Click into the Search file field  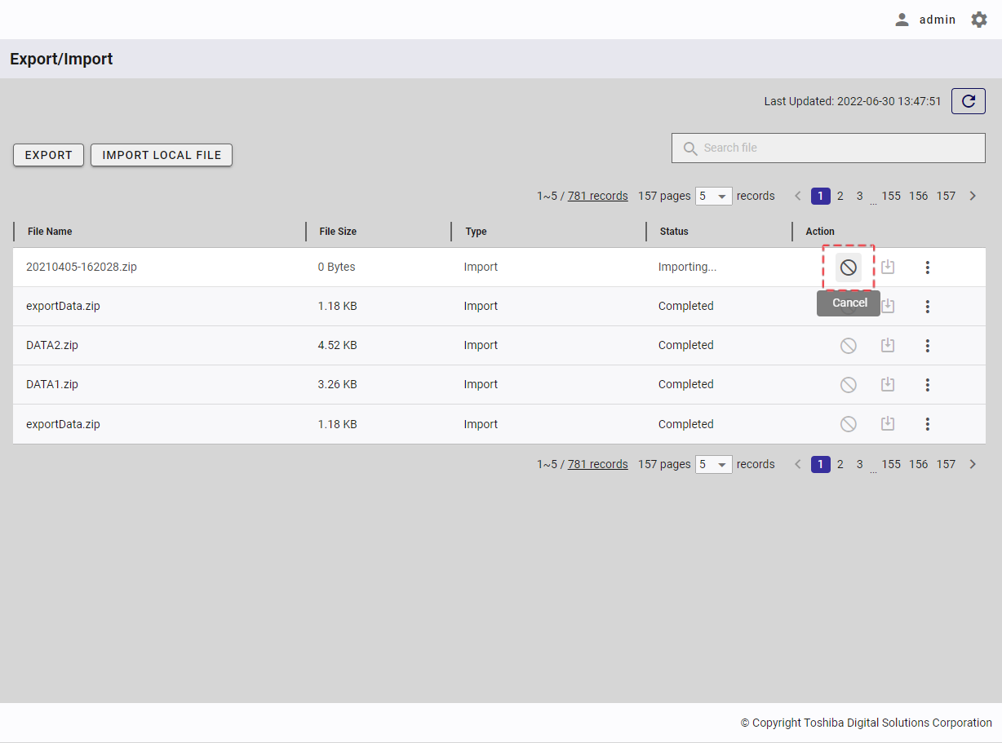(x=828, y=148)
